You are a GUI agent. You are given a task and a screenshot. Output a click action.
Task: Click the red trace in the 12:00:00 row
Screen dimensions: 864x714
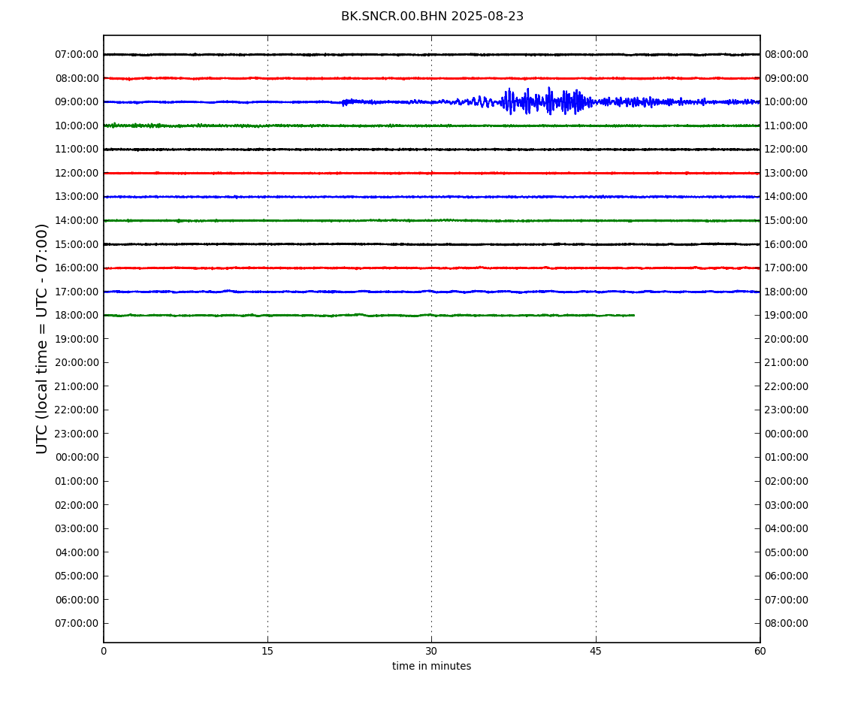(431, 173)
